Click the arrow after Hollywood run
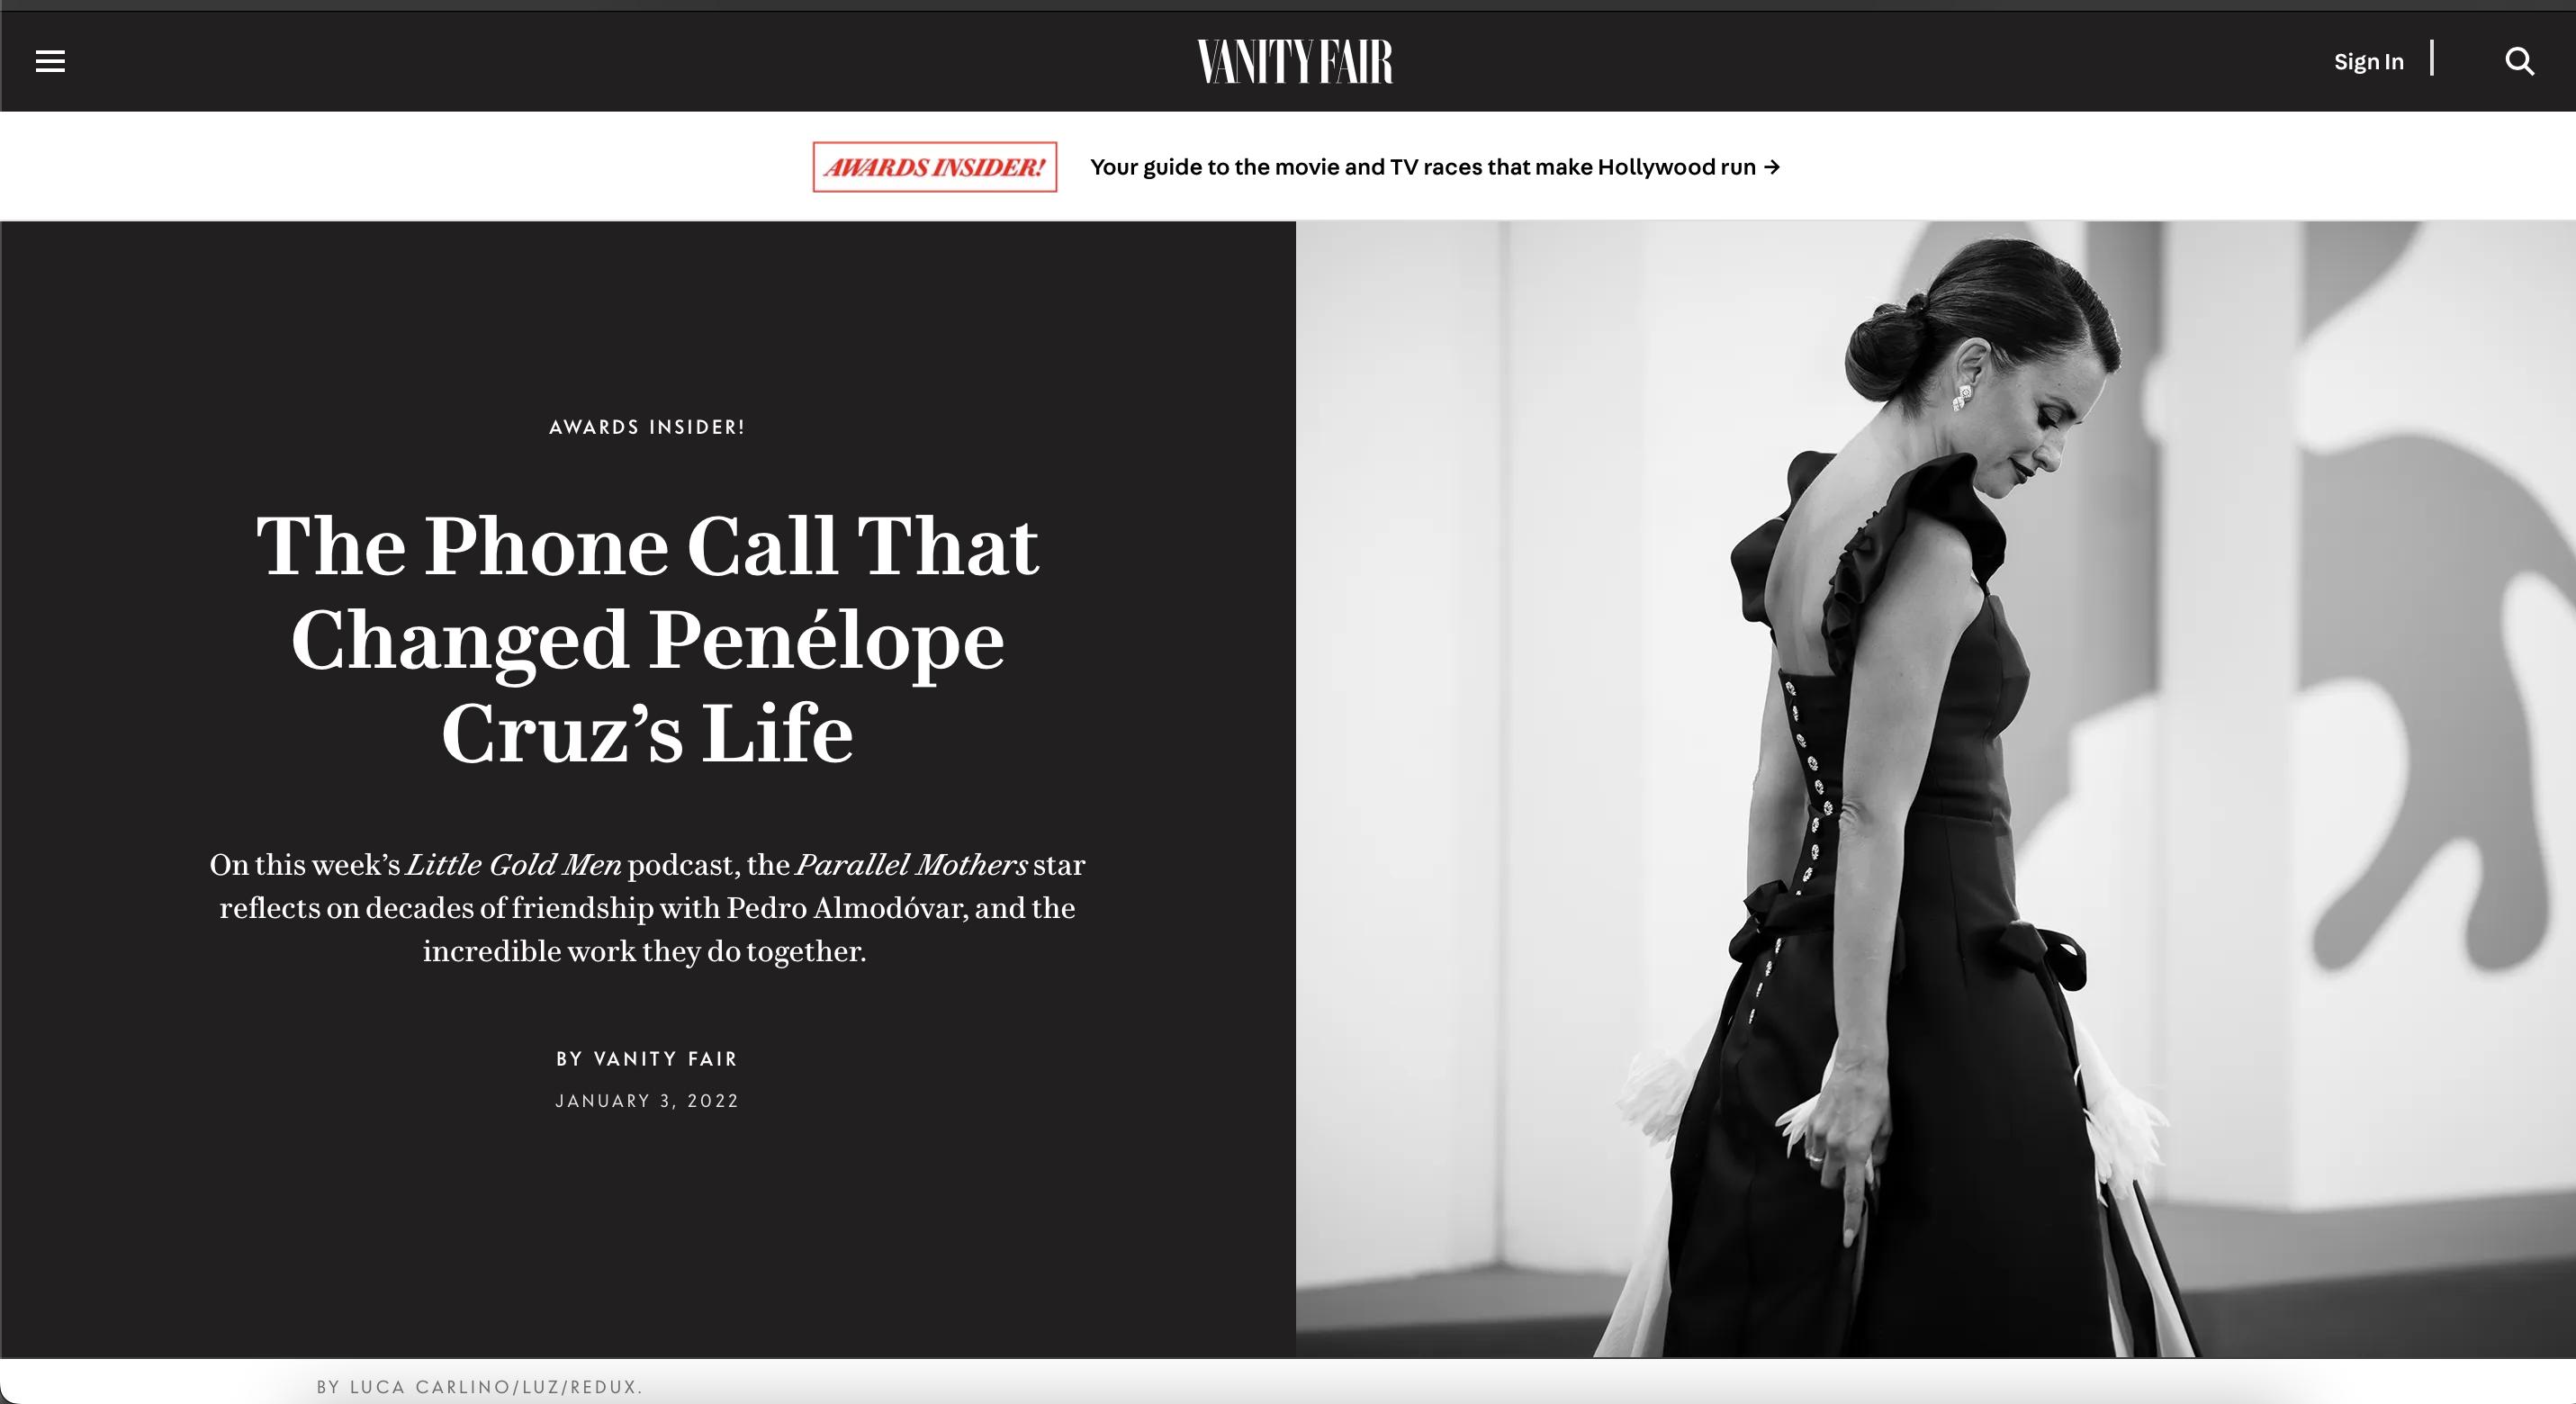 (x=1772, y=167)
